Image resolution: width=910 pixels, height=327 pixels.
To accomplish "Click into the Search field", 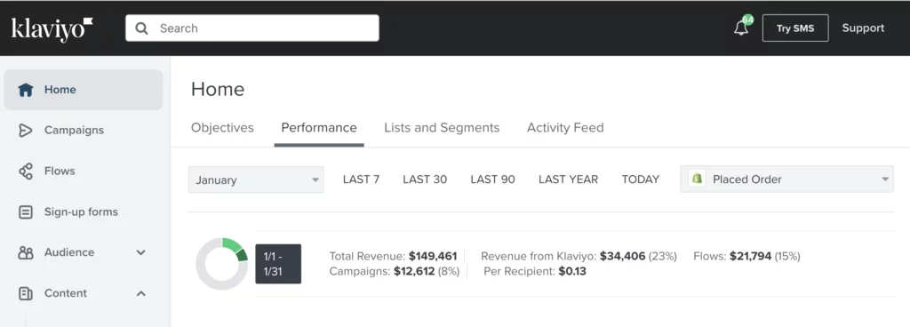I will [252, 28].
